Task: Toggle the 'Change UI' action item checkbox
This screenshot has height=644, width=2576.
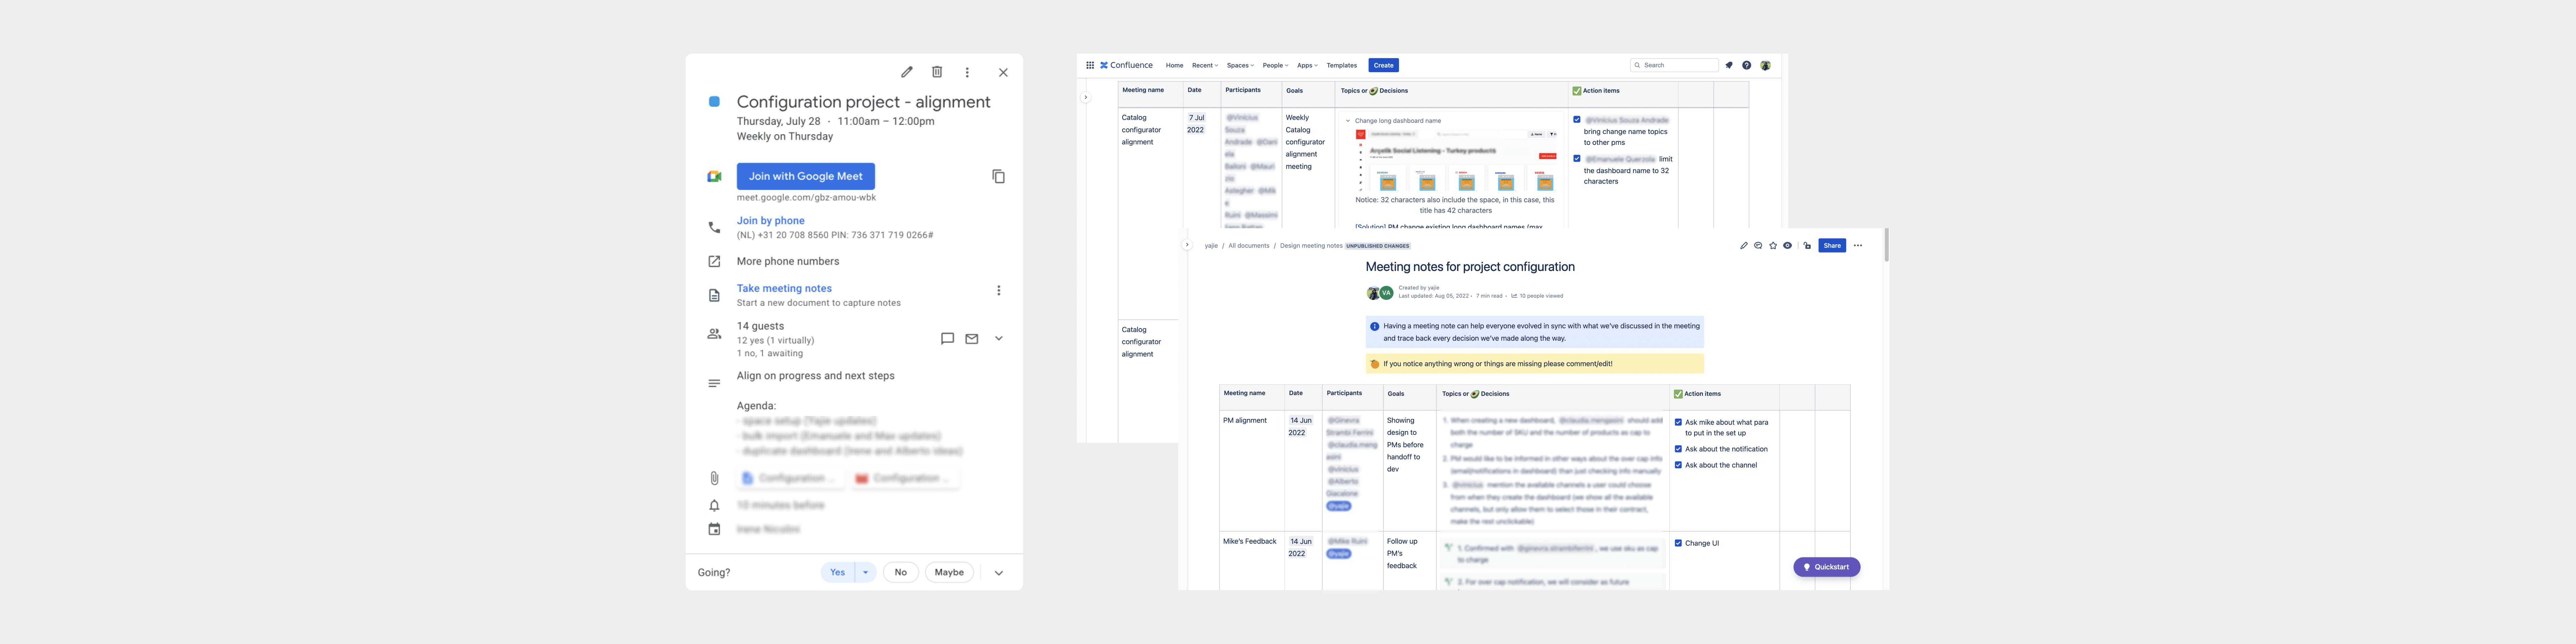Action: (x=1678, y=543)
